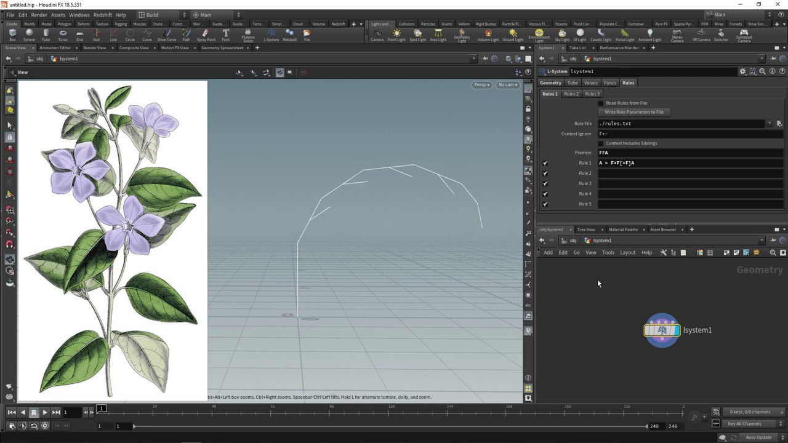The width and height of the screenshot is (788, 443).
Task: Select the Font shelf tool
Action: 226,35
